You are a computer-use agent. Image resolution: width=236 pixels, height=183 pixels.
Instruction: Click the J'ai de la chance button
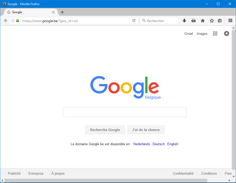[146, 130]
